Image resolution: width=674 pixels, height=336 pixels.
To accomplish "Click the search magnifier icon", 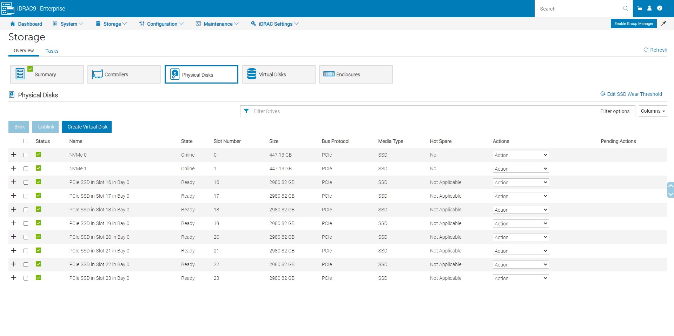I will coord(625,8).
